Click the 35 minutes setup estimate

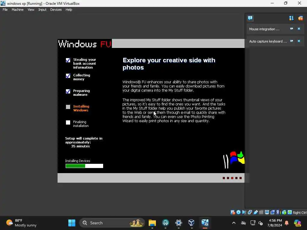coord(80,146)
